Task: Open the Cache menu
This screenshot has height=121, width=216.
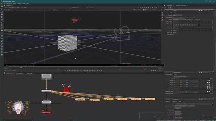Action: click(x=24, y=4)
